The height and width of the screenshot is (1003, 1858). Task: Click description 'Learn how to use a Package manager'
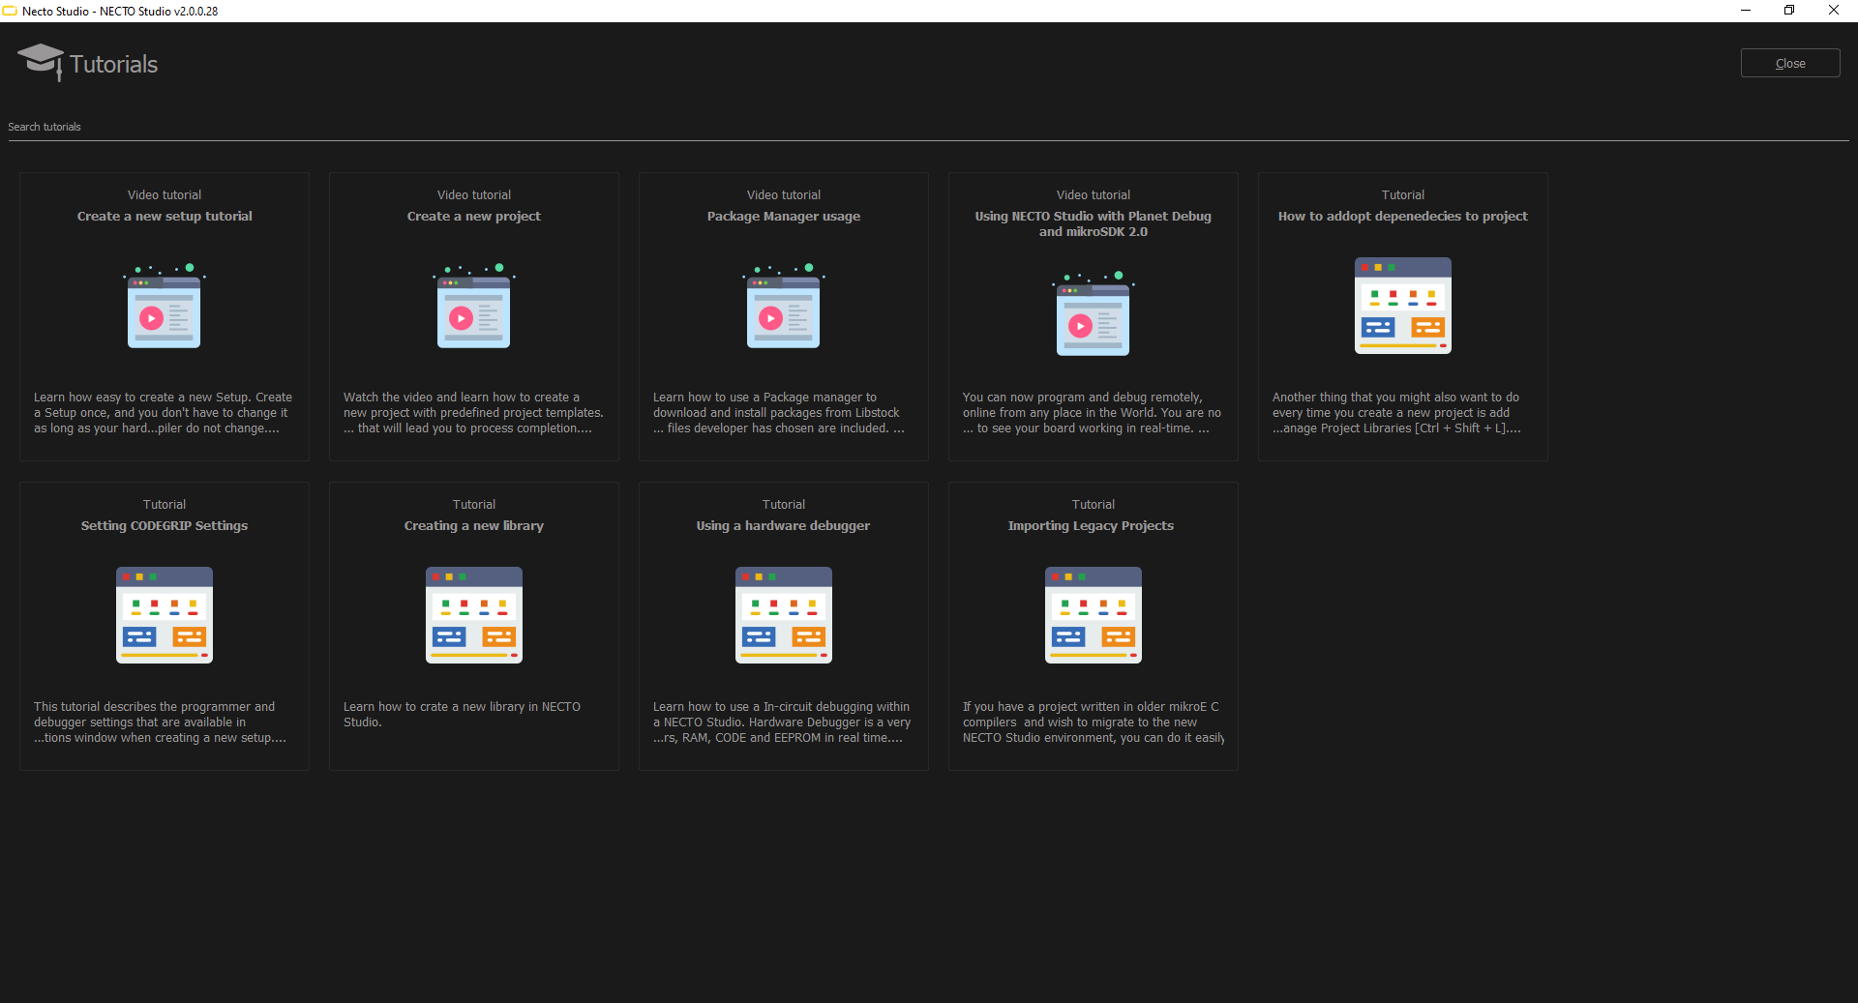click(x=779, y=413)
